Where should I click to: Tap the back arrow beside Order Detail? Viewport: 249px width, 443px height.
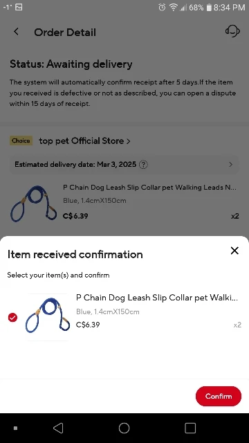pos(17,32)
